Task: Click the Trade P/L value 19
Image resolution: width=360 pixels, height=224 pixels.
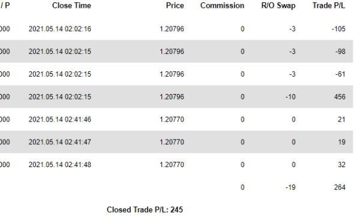Action: tap(341, 142)
